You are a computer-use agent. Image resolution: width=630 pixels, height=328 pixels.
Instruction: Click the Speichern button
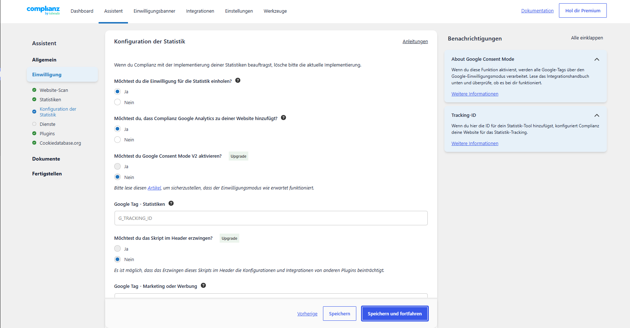340,314
